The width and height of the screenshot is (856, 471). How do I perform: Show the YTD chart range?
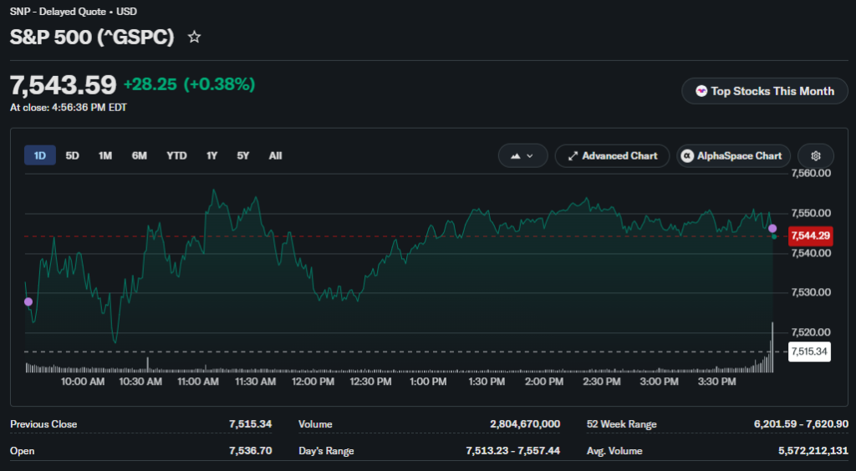pos(176,155)
